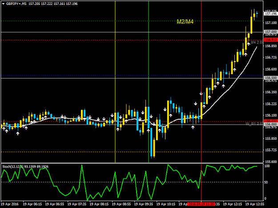Click the 156.600 price scale value

coord(271,69)
